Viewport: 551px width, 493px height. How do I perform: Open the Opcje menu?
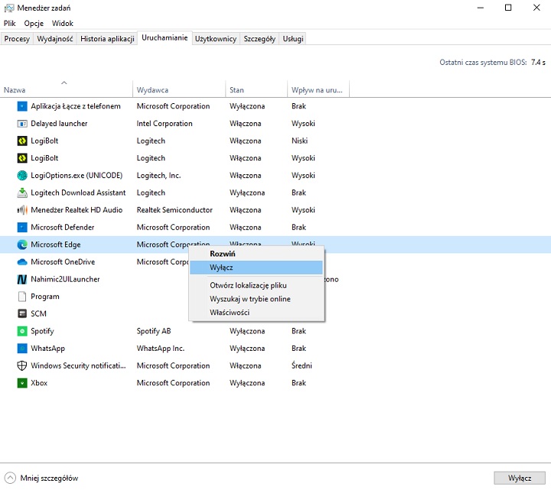34,24
